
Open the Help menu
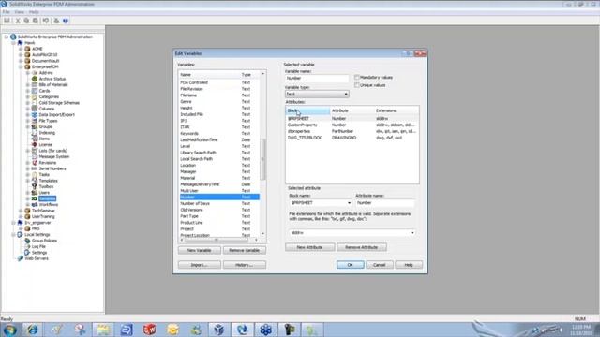point(34,12)
